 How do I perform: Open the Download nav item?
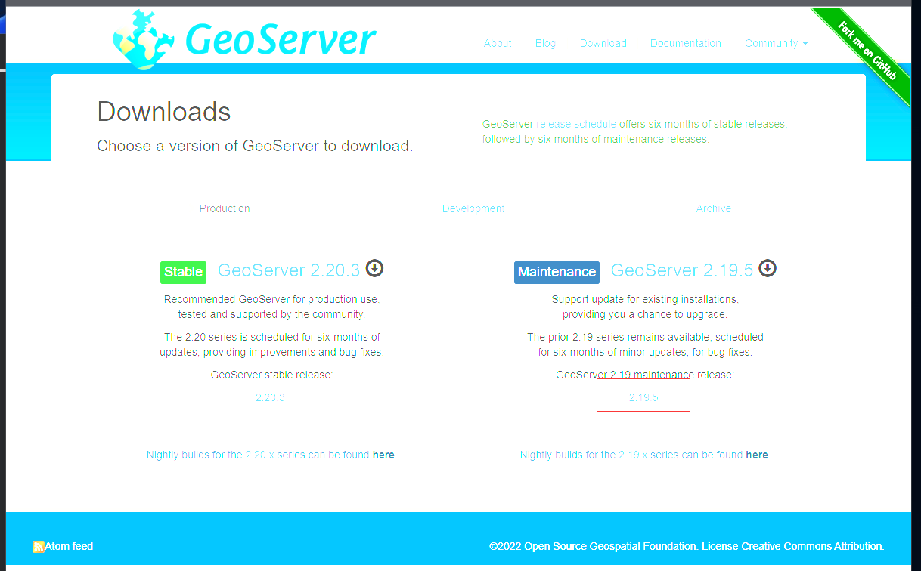coord(603,43)
